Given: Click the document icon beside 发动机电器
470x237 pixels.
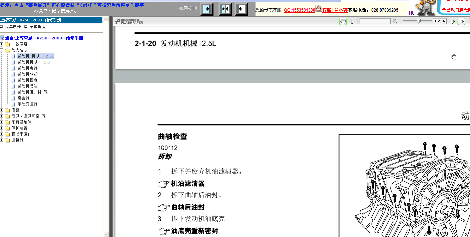Looking at the screenshot, I should [x=13, y=68].
